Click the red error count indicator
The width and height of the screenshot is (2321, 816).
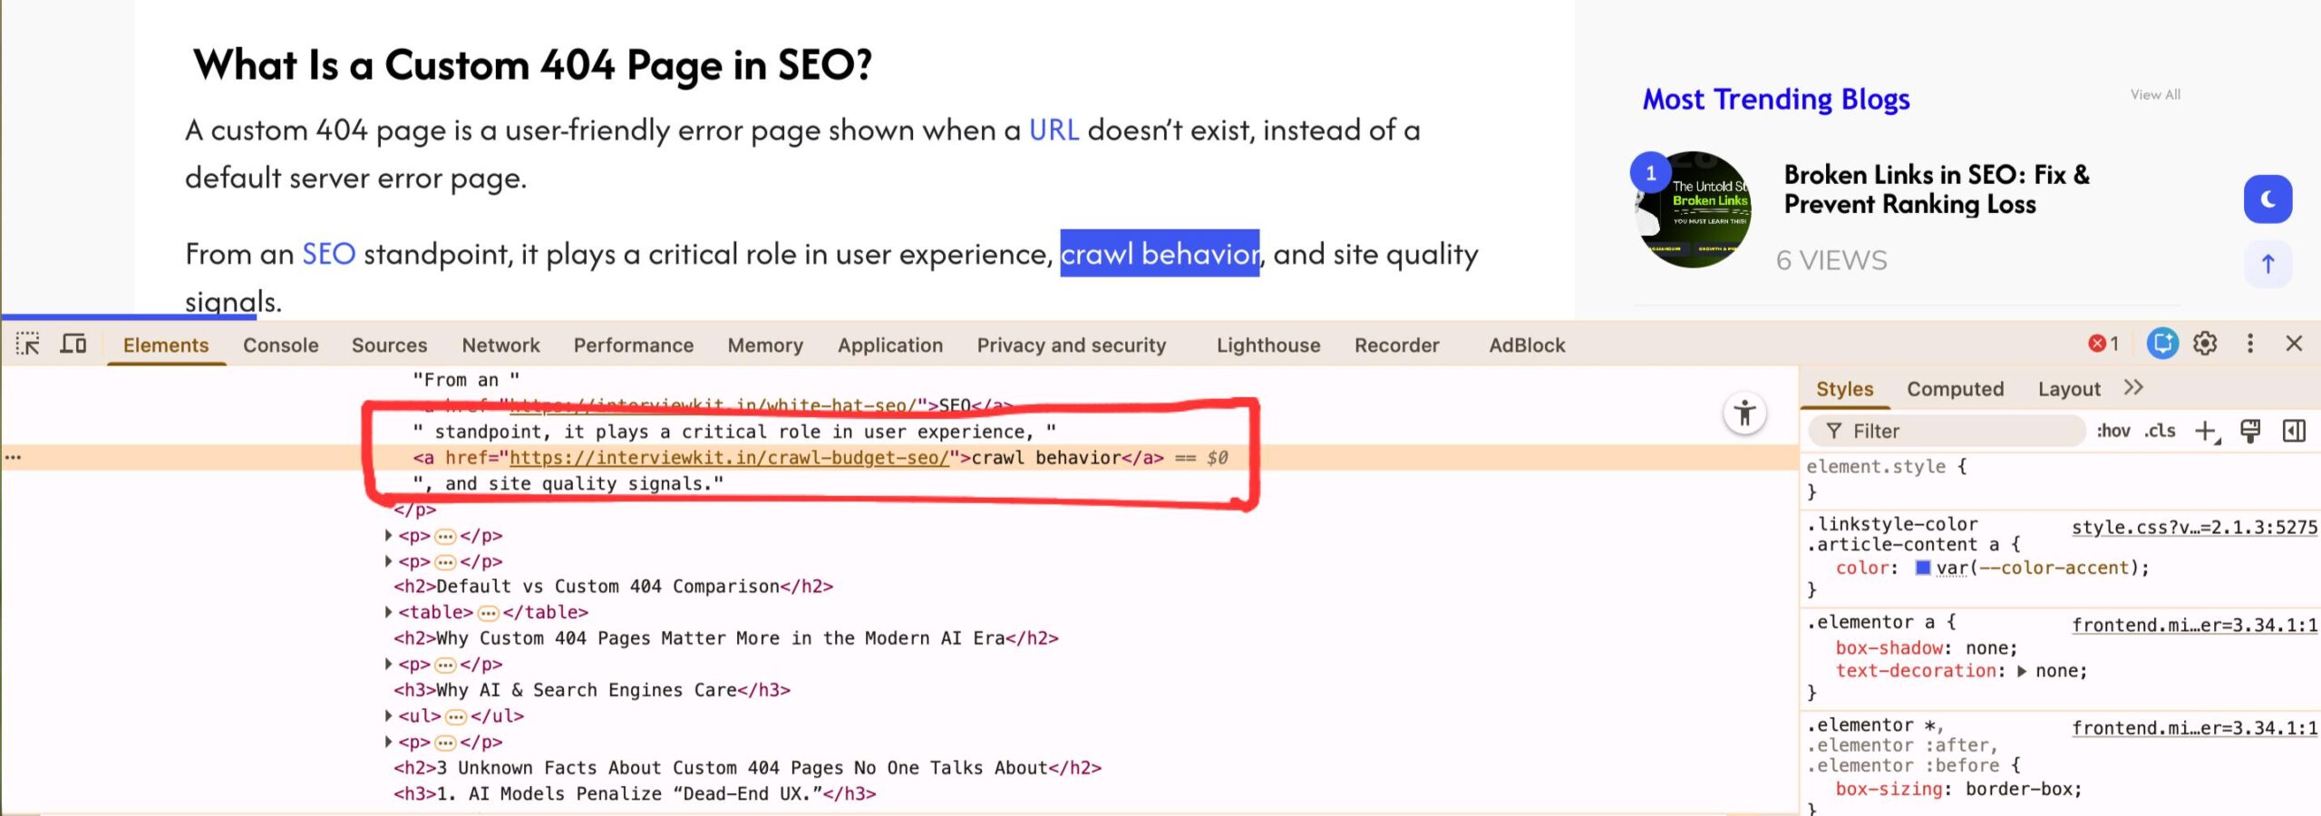point(2103,344)
